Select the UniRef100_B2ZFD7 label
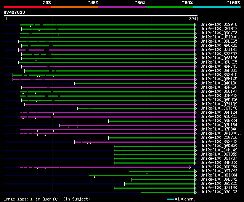The height and width of the screenshot is (202, 244). [219, 54]
